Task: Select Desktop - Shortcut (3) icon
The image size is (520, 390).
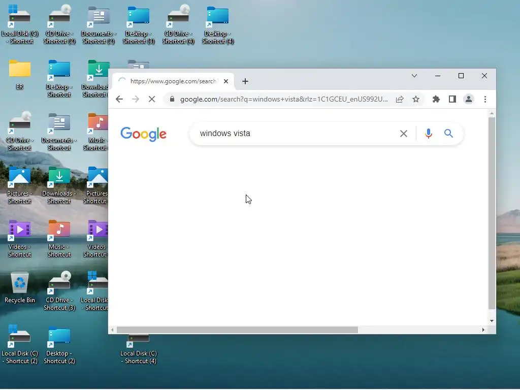Action: 138,24
